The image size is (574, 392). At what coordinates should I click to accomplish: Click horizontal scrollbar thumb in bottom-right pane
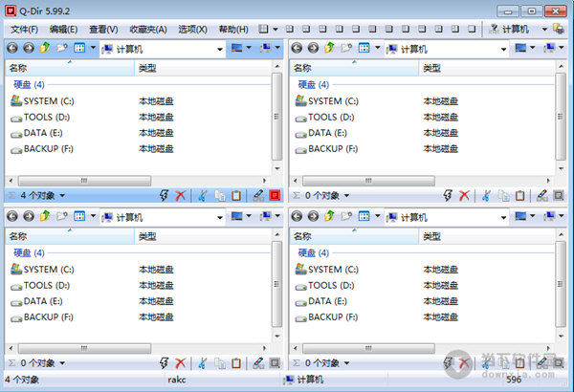click(x=368, y=348)
